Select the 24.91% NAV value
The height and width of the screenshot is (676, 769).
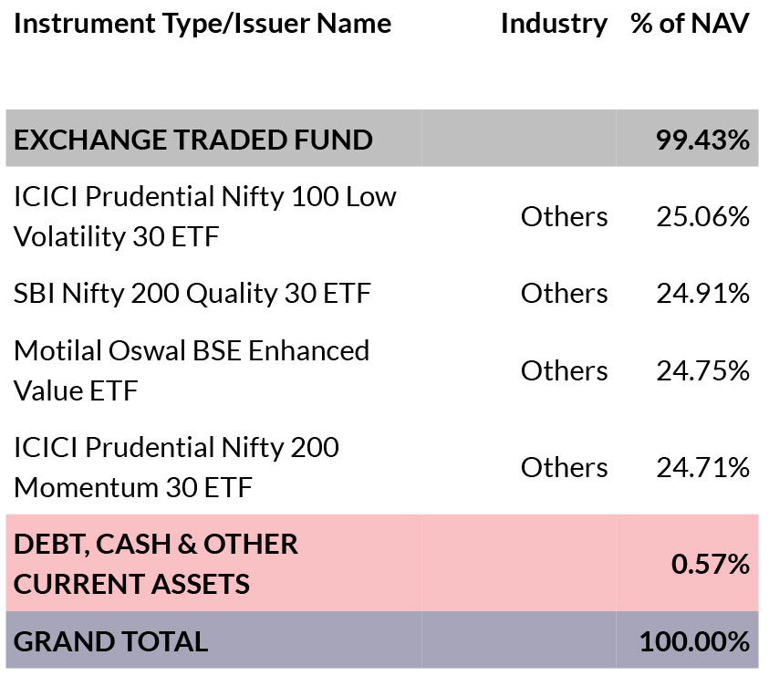click(702, 294)
